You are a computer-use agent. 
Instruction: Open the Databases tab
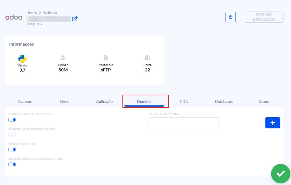point(224,101)
